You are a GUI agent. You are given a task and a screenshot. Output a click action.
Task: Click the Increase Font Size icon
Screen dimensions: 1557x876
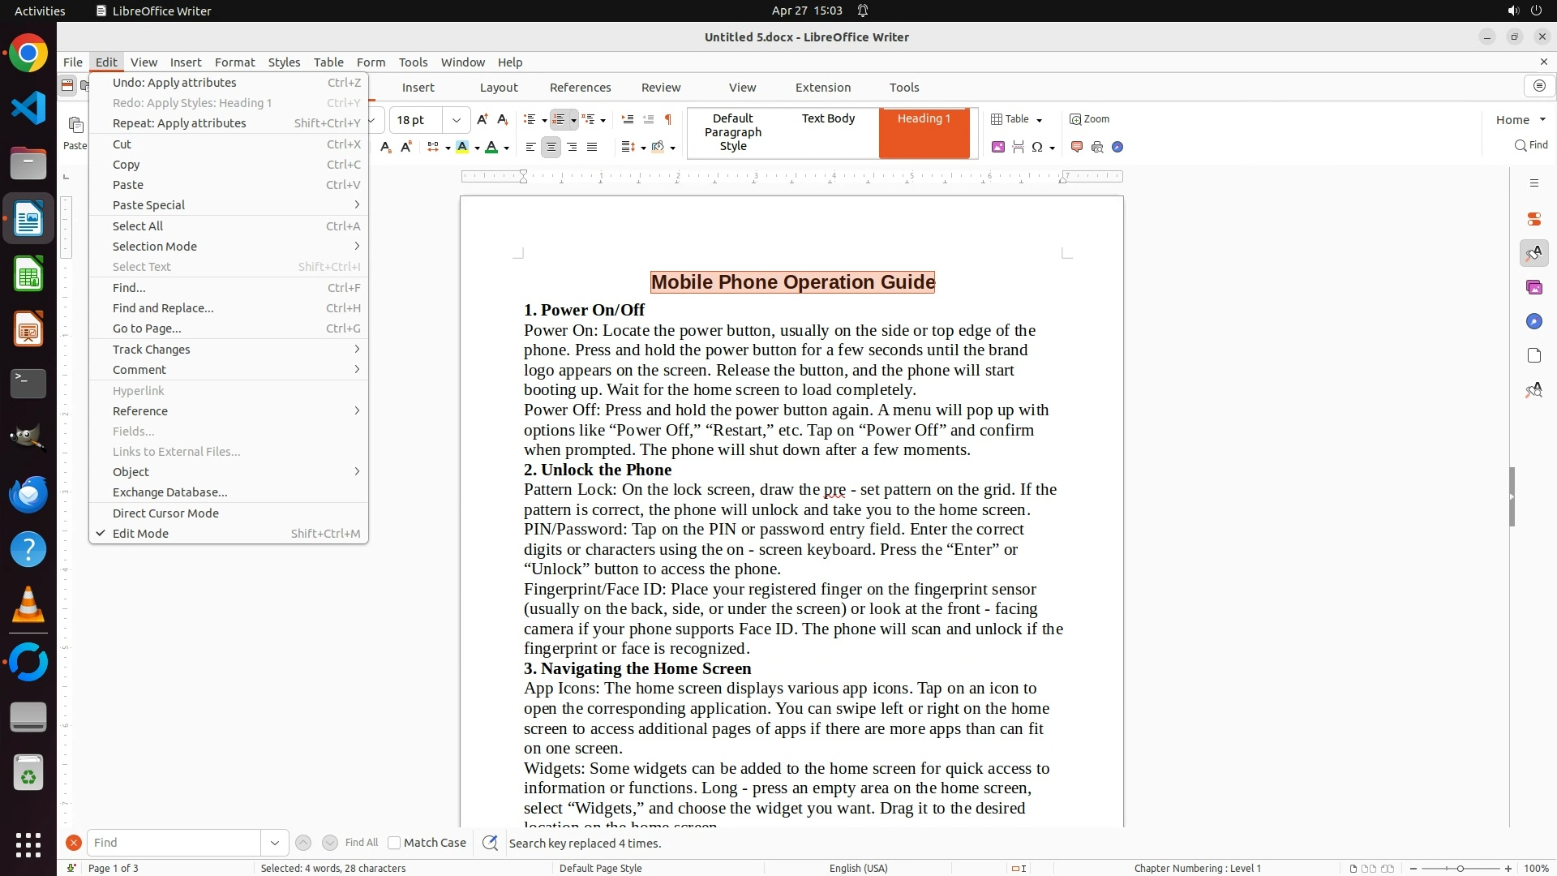(483, 119)
